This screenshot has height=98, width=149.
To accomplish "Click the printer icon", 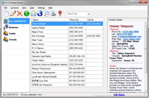I will (x=53, y=13).
